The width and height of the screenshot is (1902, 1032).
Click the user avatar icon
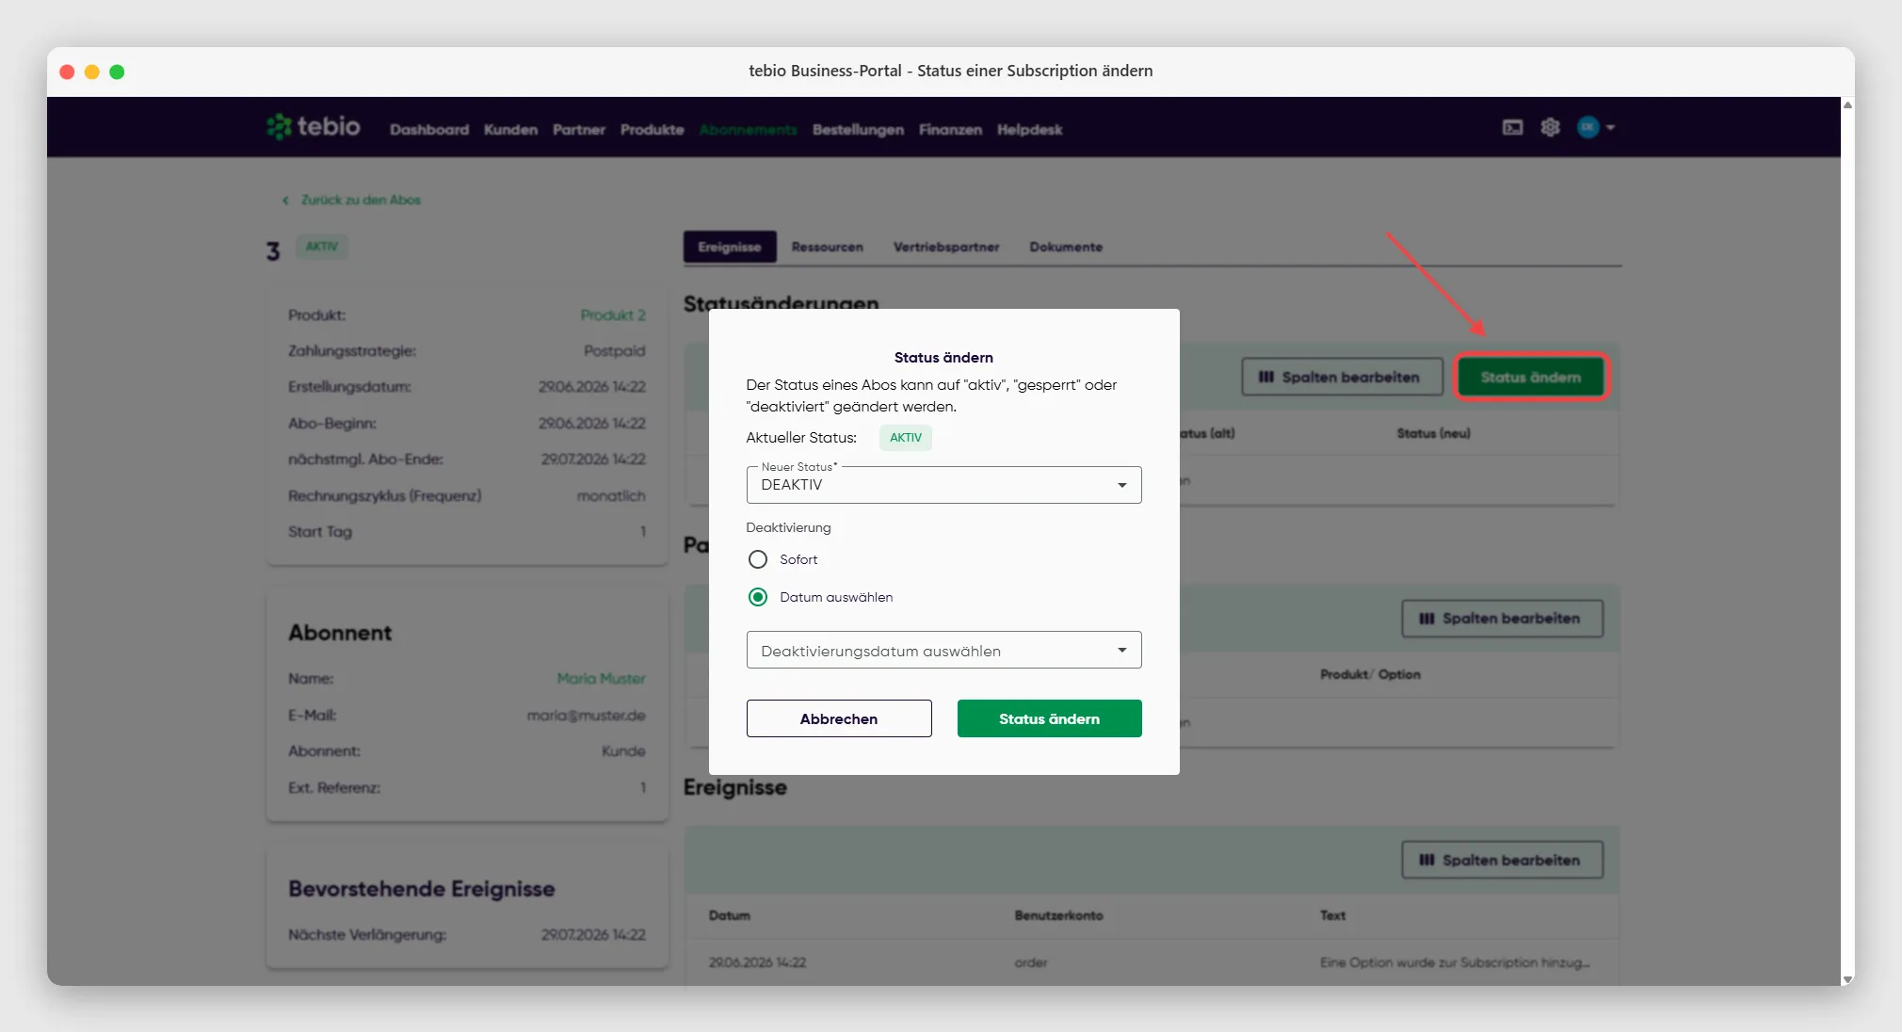[x=1588, y=127]
